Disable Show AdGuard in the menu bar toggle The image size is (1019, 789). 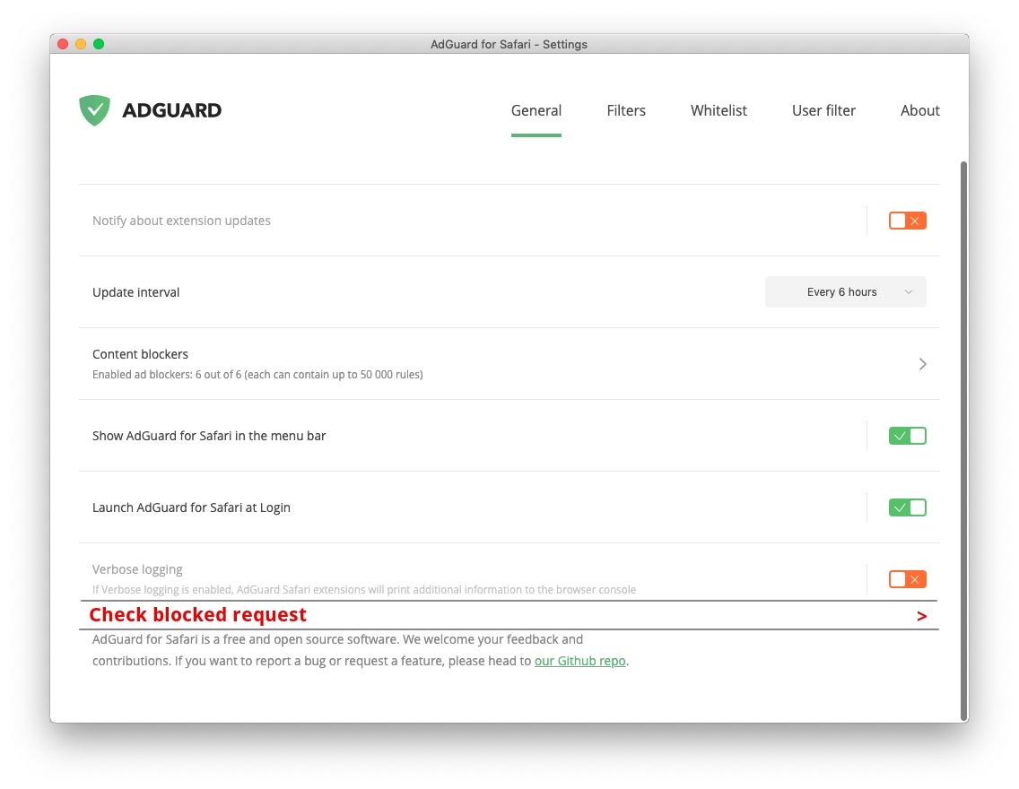907,436
